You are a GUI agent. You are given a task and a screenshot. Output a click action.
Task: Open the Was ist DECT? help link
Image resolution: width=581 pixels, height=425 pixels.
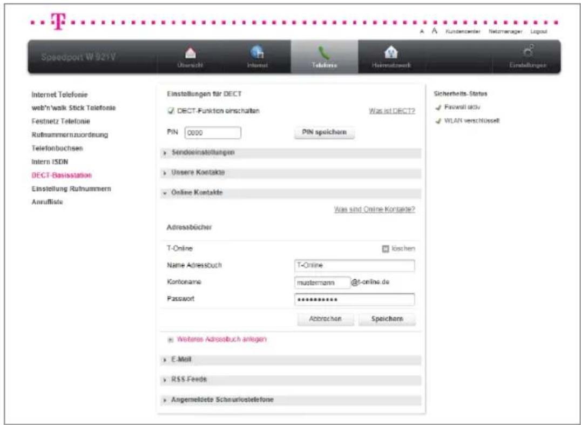tap(392, 111)
